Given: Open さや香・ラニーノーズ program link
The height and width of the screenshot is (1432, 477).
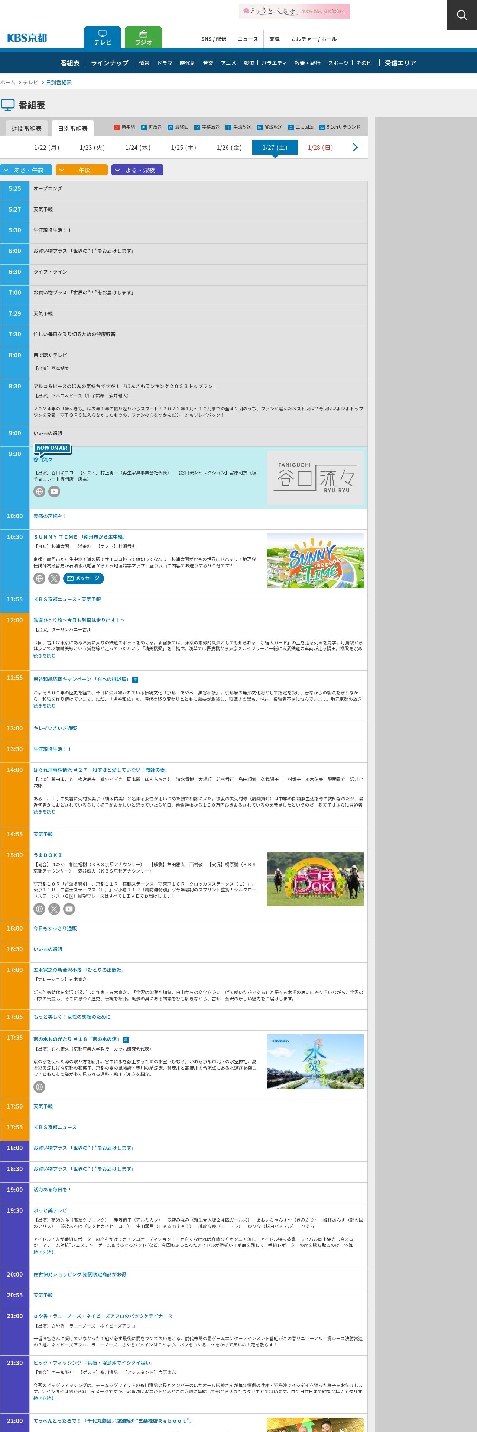Looking at the screenshot, I should [x=103, y=1316].
